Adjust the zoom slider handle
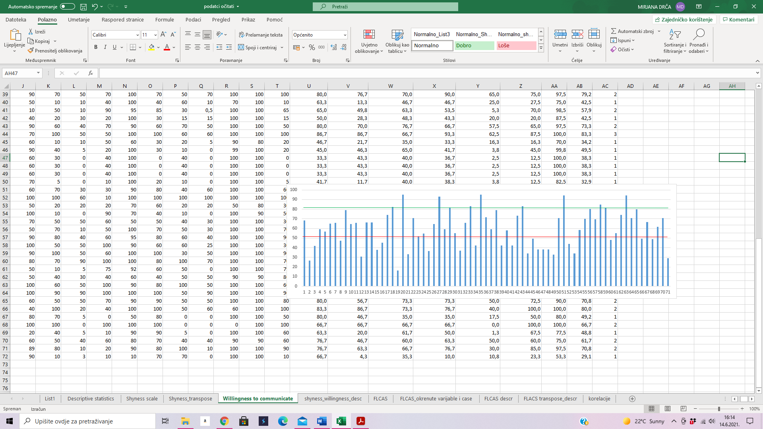This screenshot has height=429, width=763. pyautogui.click(x=719, y=409)
